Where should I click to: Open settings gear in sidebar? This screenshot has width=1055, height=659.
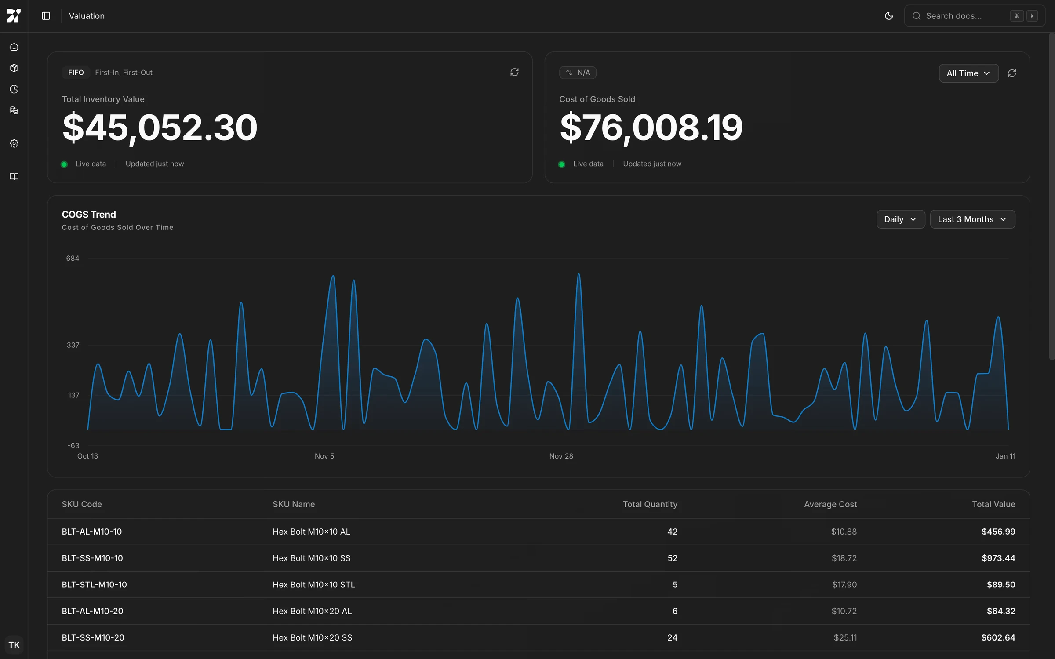[14, 143]
